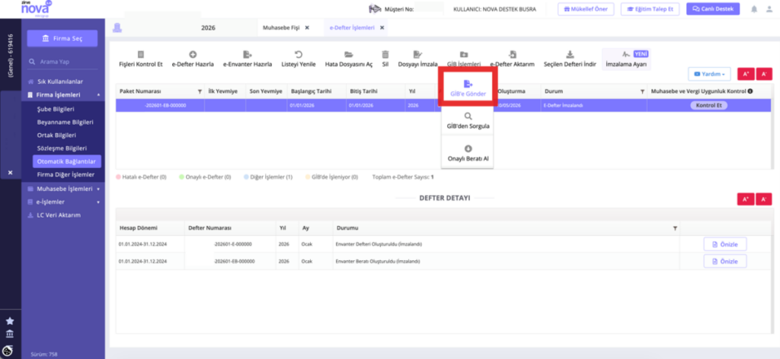
Task: Expand Muhasebe İşlemleri section
Action: pyautogui.click(x=63, y=189)
